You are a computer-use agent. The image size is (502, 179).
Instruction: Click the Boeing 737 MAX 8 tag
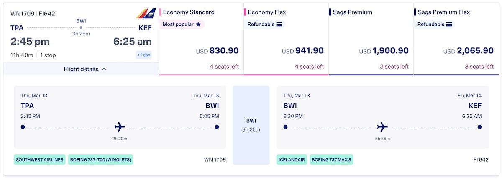point(331,159)
